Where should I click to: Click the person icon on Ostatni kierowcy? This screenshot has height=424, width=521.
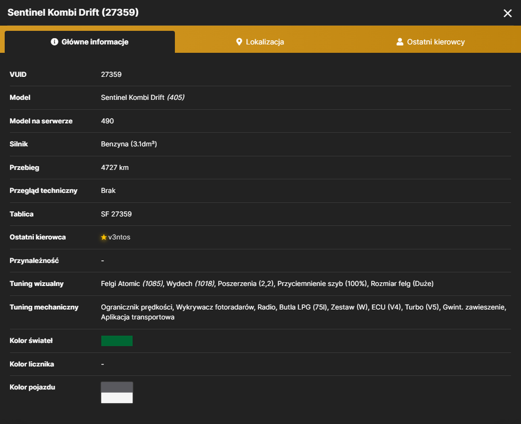pos(400,42)
